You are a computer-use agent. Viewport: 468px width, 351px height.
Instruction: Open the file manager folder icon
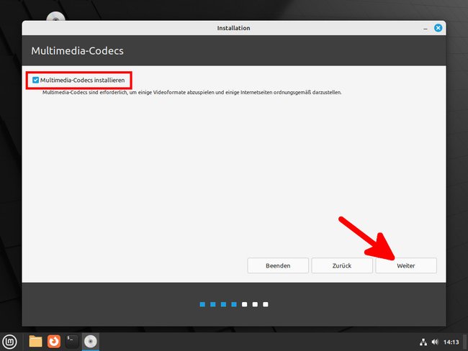click(x=35, y=342)
